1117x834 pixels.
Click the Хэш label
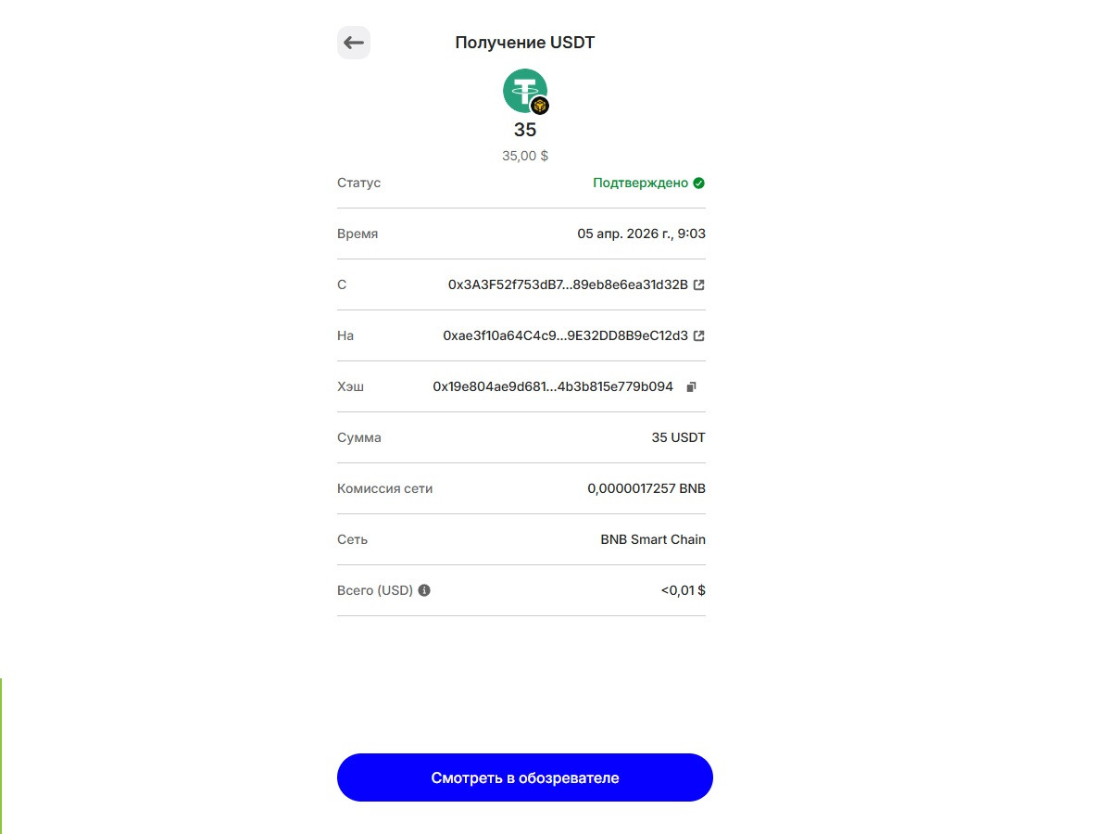pyautogui.click(x=350, y=386)
